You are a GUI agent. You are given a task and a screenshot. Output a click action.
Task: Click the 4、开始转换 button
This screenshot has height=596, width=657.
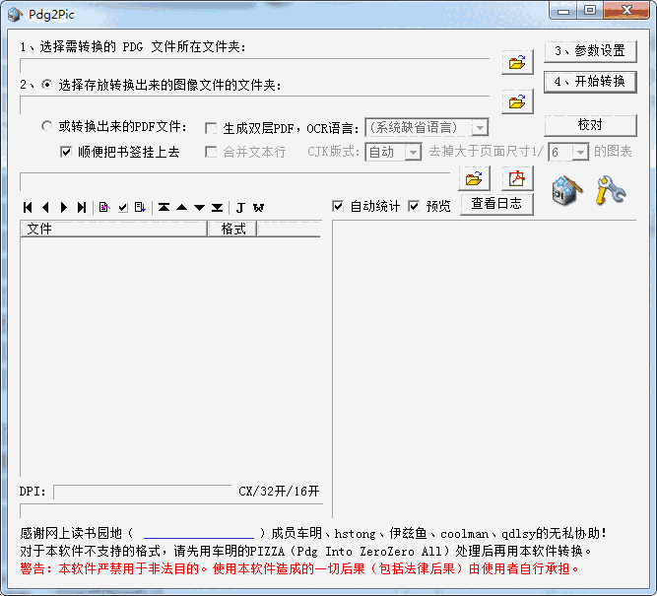pos(590,82)
